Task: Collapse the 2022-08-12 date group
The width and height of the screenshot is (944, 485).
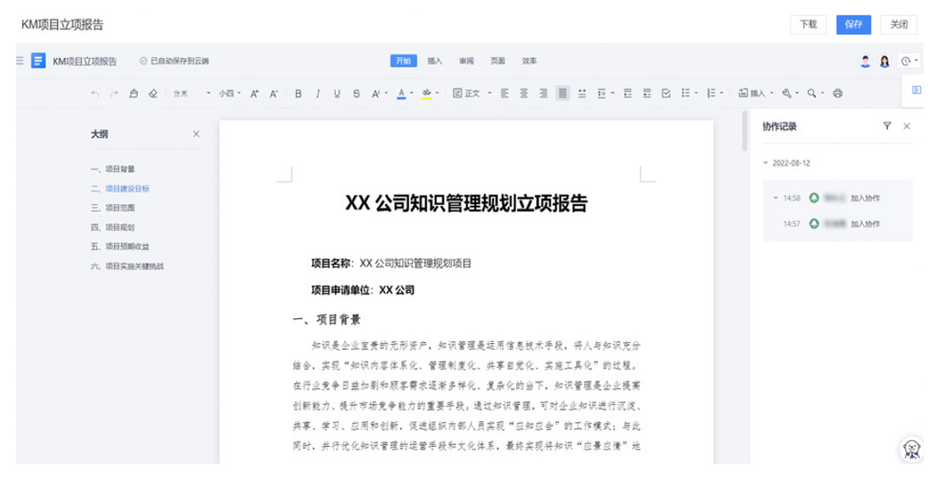Action: pyautogui.click(x=765, y=163)
